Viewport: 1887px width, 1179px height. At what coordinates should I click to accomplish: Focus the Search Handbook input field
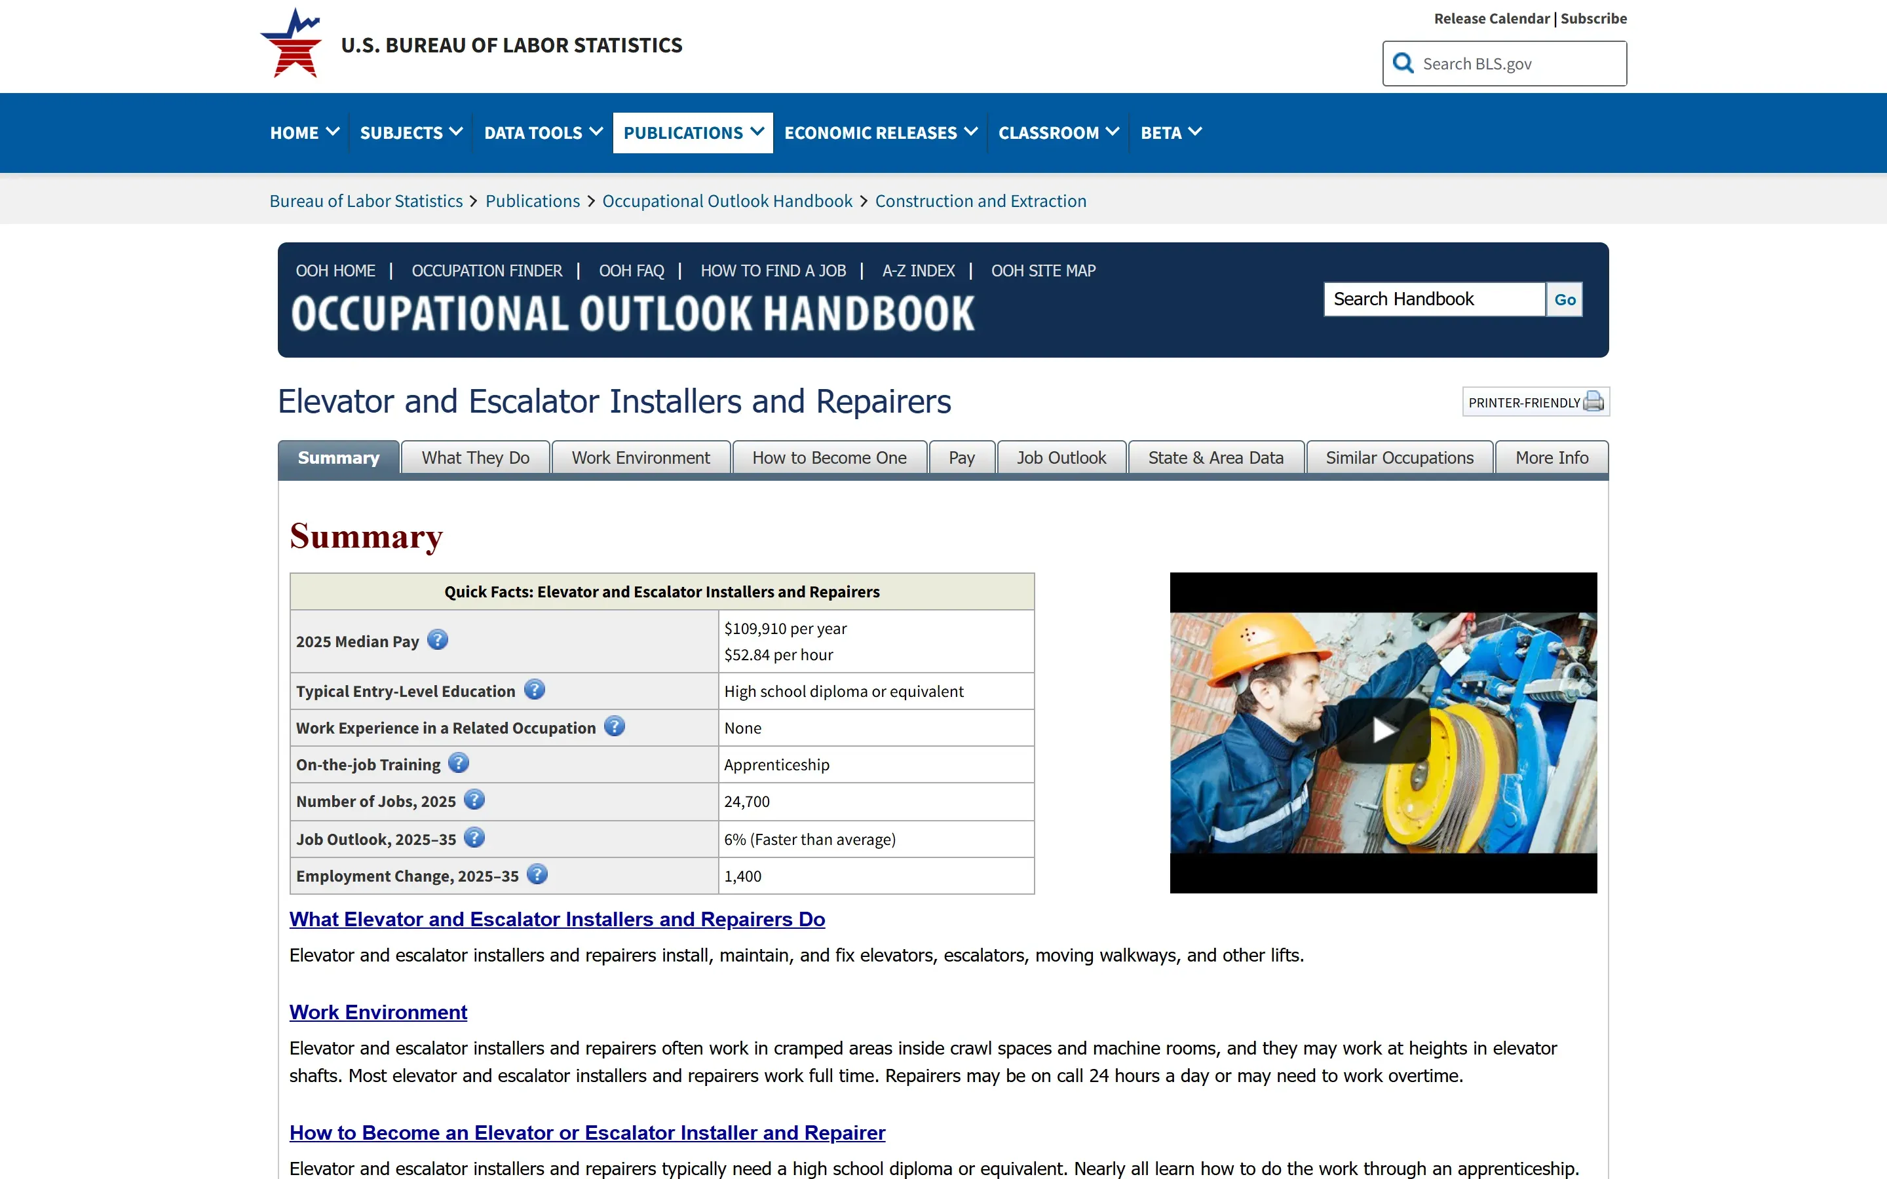click(1434, 299)
